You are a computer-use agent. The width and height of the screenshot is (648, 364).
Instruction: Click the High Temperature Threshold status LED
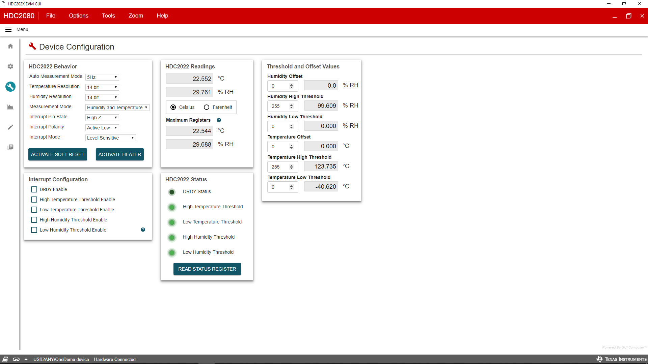tap(172, 207)
